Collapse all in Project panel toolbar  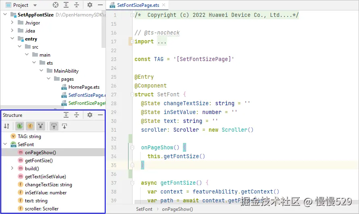tap(77, 5)
